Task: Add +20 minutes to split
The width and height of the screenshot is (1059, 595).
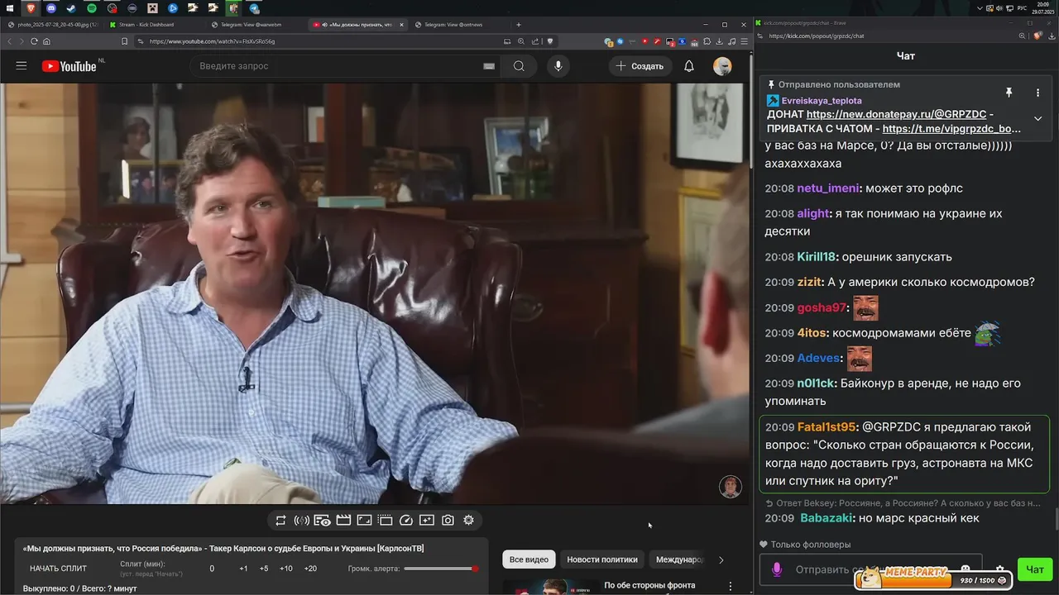Action: (x=310, y=569)
